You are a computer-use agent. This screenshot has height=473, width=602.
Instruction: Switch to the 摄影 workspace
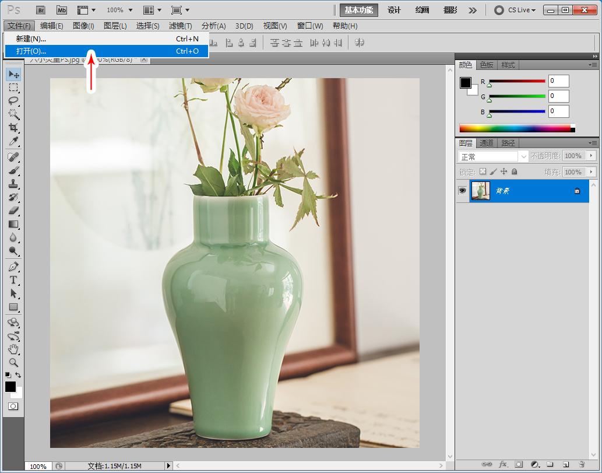click(450, 10)
